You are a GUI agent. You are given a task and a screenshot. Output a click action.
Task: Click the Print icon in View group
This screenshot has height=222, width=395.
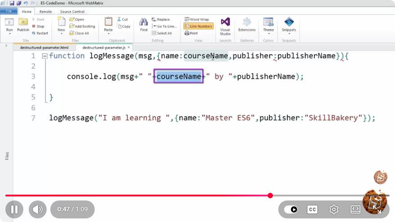187,33
